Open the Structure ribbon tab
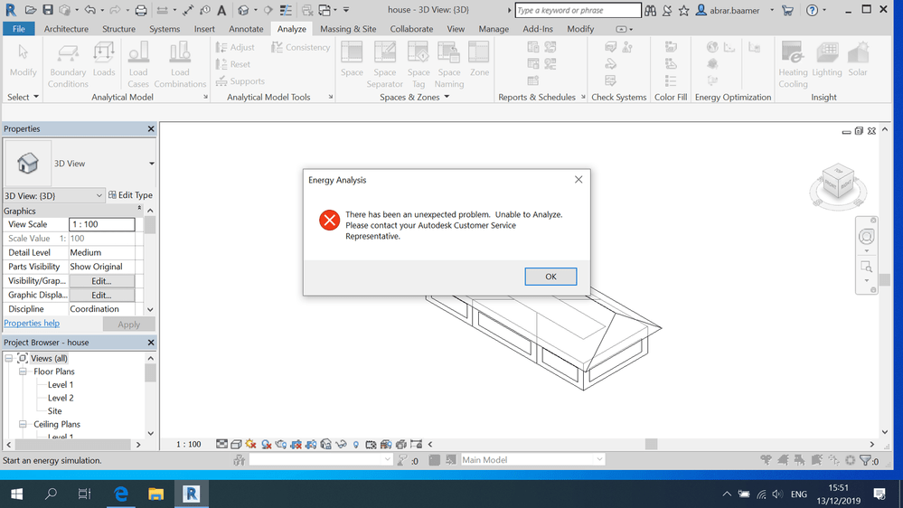This screenshot has width=903, height=508. (x=118, y=29)
